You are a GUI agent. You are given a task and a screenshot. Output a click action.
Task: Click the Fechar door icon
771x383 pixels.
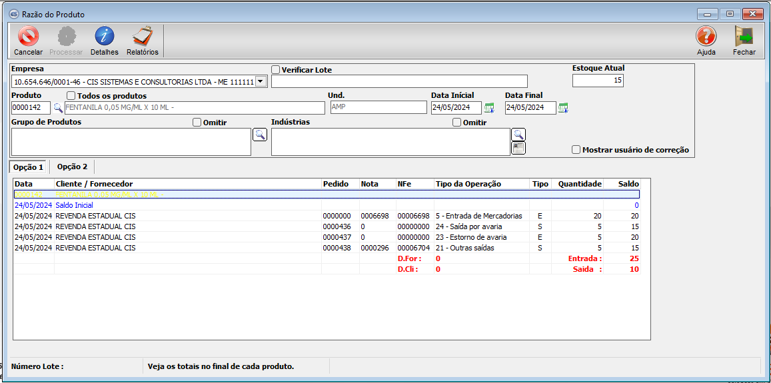coord(744,37)
